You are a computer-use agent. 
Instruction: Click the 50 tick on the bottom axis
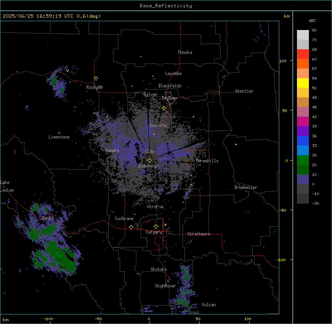pyautogui.click(x=198, y=319)
